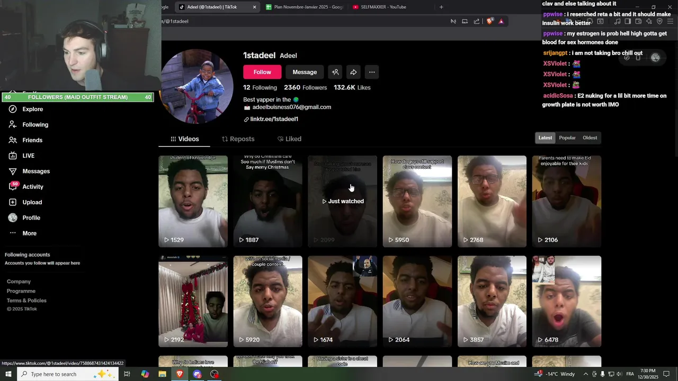Image resolution: width=678 pixels, height=381 pixels.
Task: Click the volume icon in system tray
Action: click(619, 374)
